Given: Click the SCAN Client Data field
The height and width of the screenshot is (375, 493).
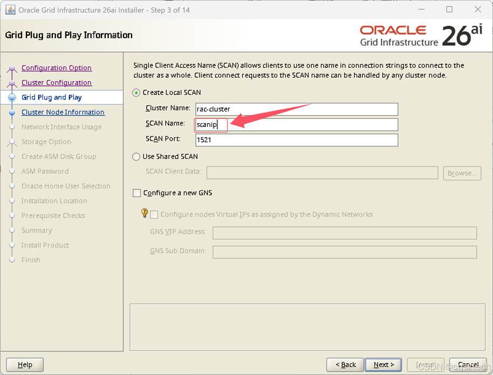Looking at the screenshot, I should (x=322, y=173).
